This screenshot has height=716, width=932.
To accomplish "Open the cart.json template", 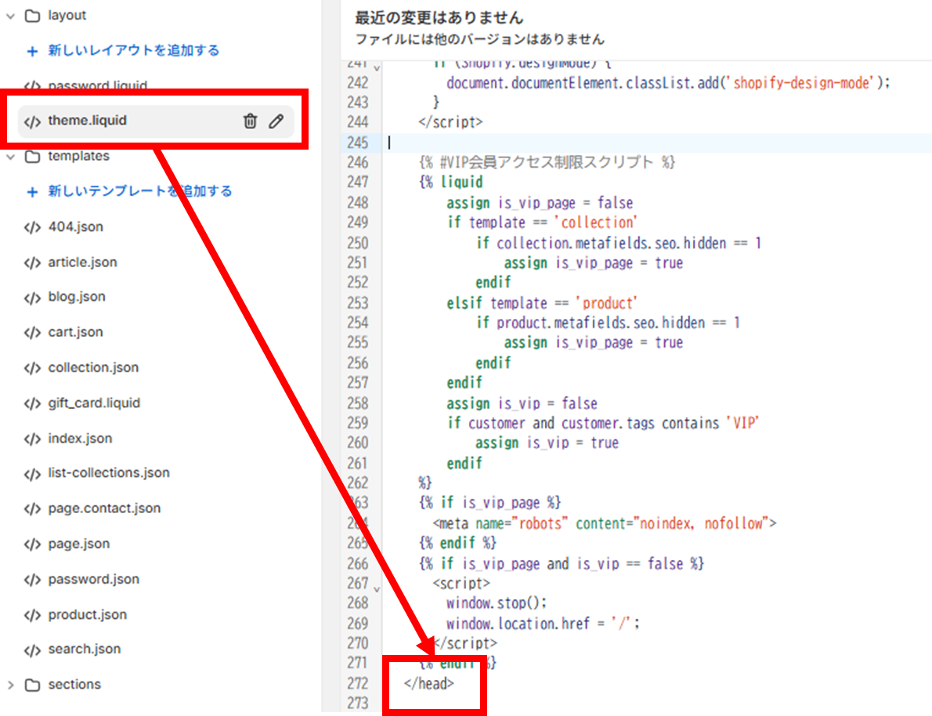I will pos(75,332).
